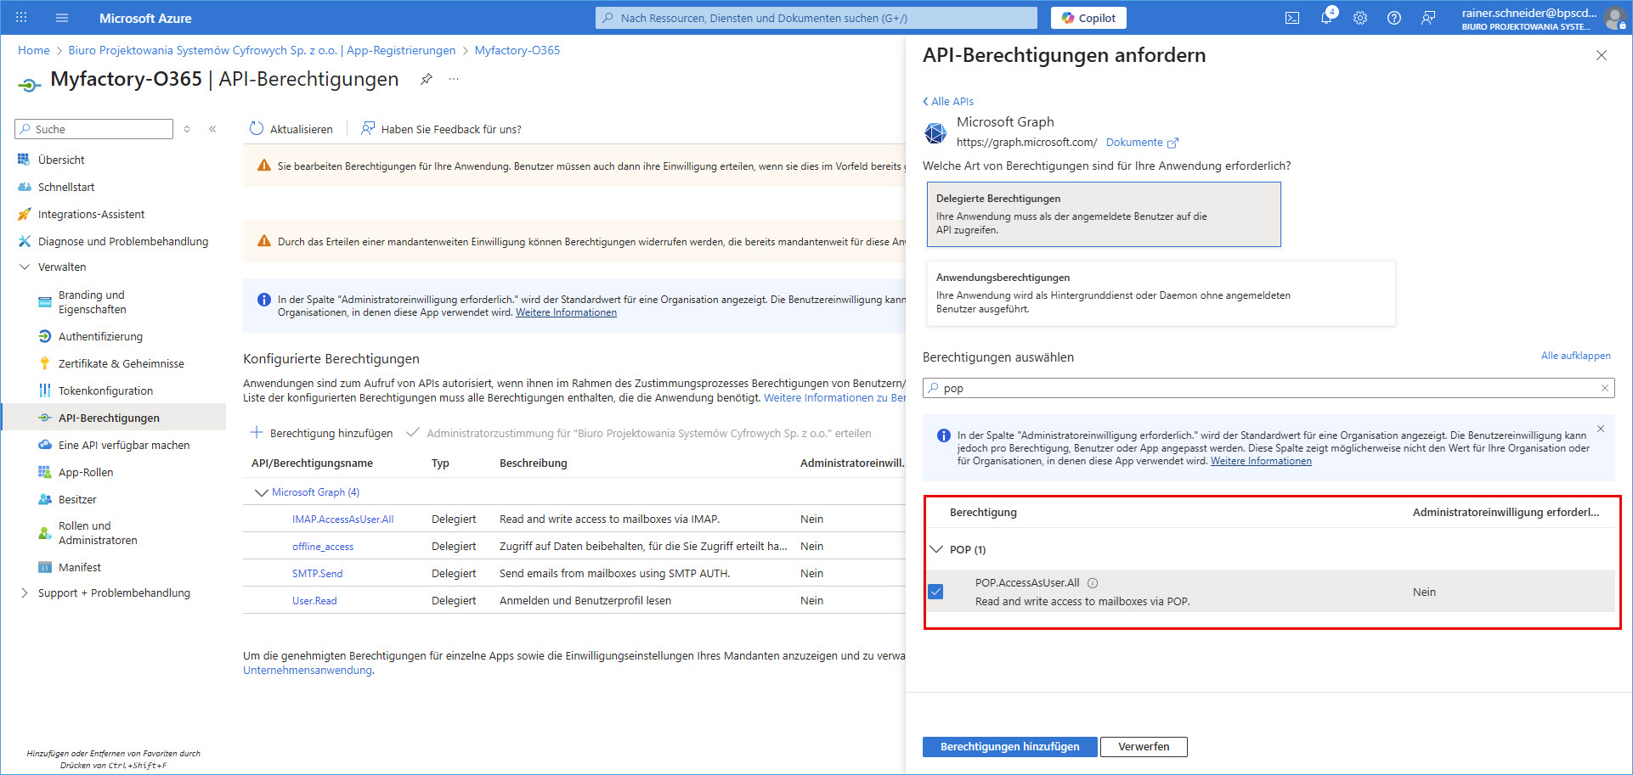Image resolution: width=1633 pixels, height=775 pixels.
Task: Focus the left menu Suche field
Action: 93,129
